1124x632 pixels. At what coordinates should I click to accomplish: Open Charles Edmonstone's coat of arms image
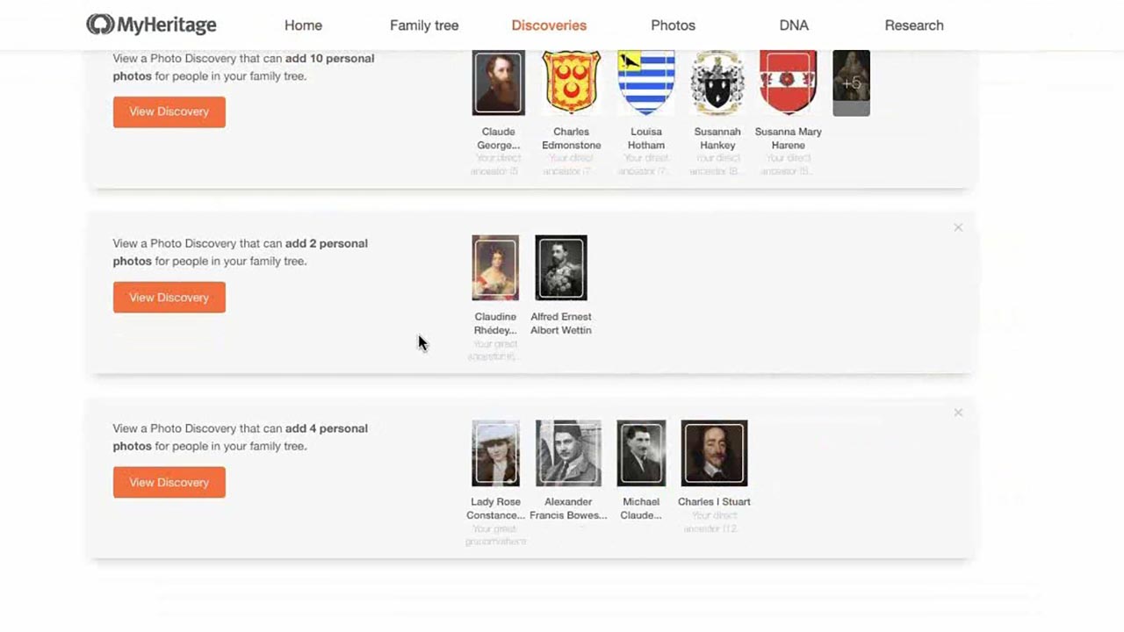[x=571, y=82]
